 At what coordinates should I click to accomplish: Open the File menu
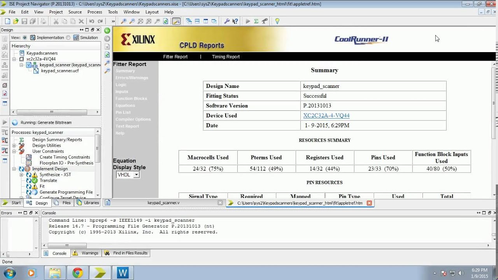pyautogui.click(x=12, y=12)
